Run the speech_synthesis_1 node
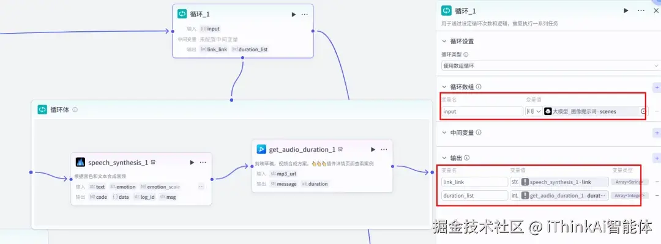661x244 pixels. (x=192, y=162)
